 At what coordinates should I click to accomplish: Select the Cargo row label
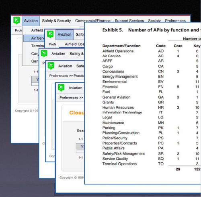click(108, 67)
